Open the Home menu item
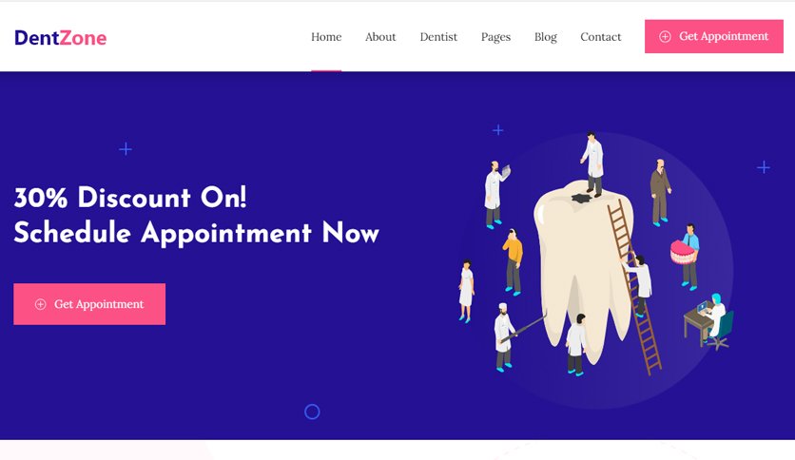Screen dimensions: 795x460 [x=326, y=37]
